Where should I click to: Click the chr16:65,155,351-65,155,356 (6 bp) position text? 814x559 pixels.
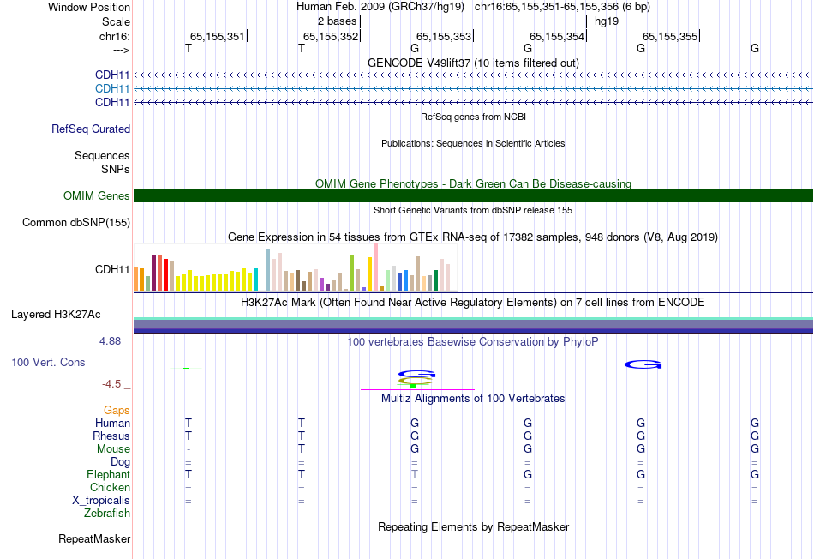tap(562, 7)
